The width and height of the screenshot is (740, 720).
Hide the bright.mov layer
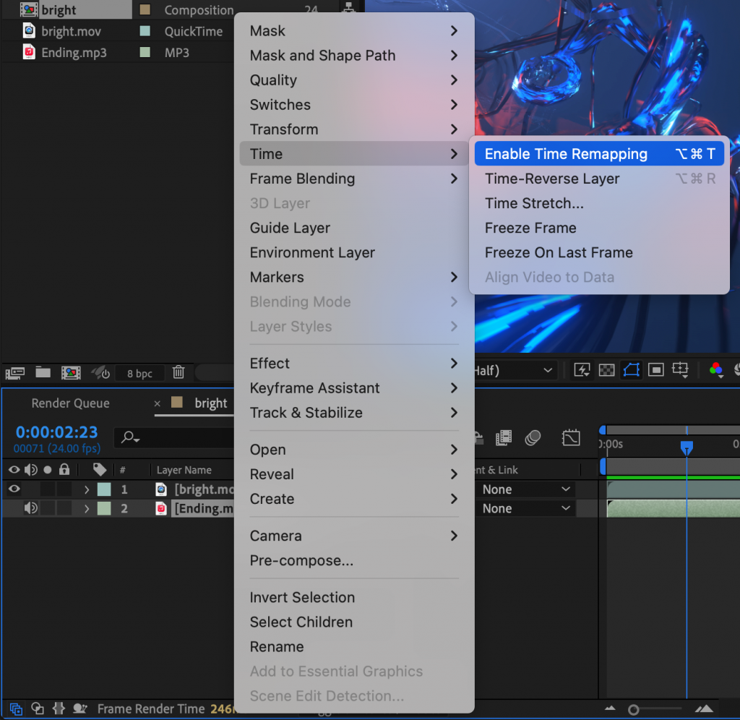pos(12,489)
